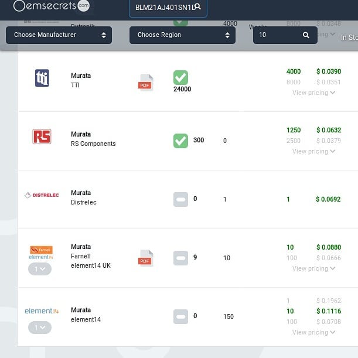
Task: Click the grey stock indicator for element14
Action: point(180,316)
